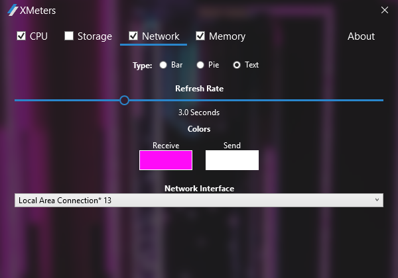Uncheck the CPU checkbox

pos(21,36)
